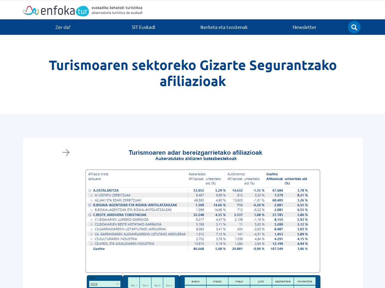Click the enfokatur logo
This screenshot has width=385, height=288.
pyautogui.click(x=56, y=11)
